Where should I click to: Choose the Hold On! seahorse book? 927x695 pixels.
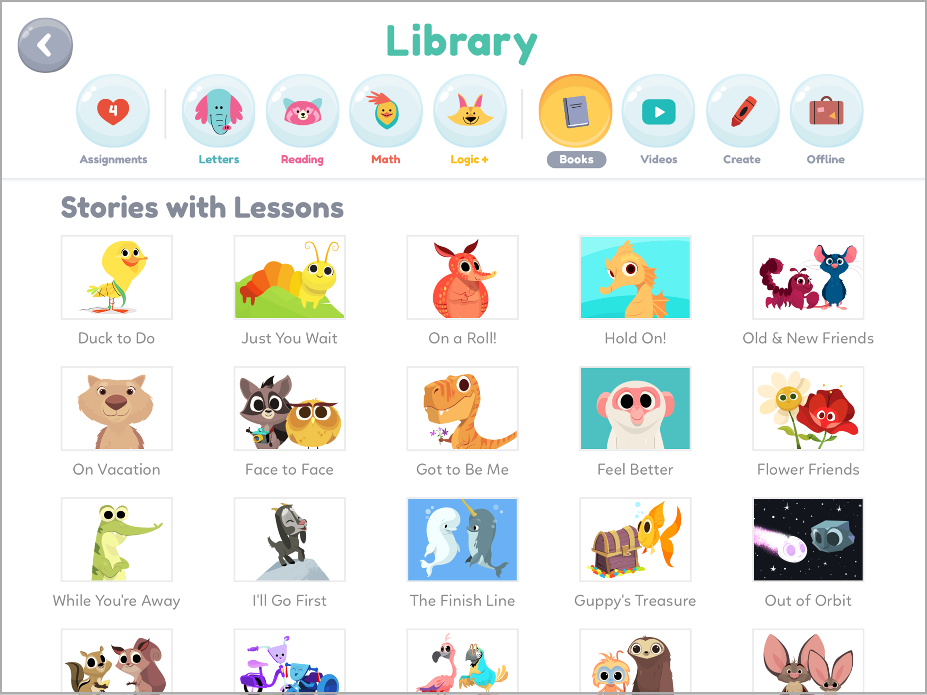[636, 277]
